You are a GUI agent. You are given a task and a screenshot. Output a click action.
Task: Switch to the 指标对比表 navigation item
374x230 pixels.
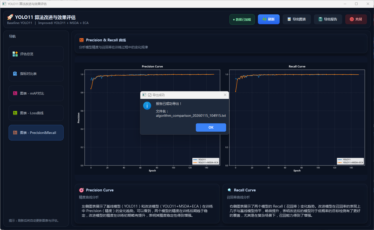(x=36, y=74)
